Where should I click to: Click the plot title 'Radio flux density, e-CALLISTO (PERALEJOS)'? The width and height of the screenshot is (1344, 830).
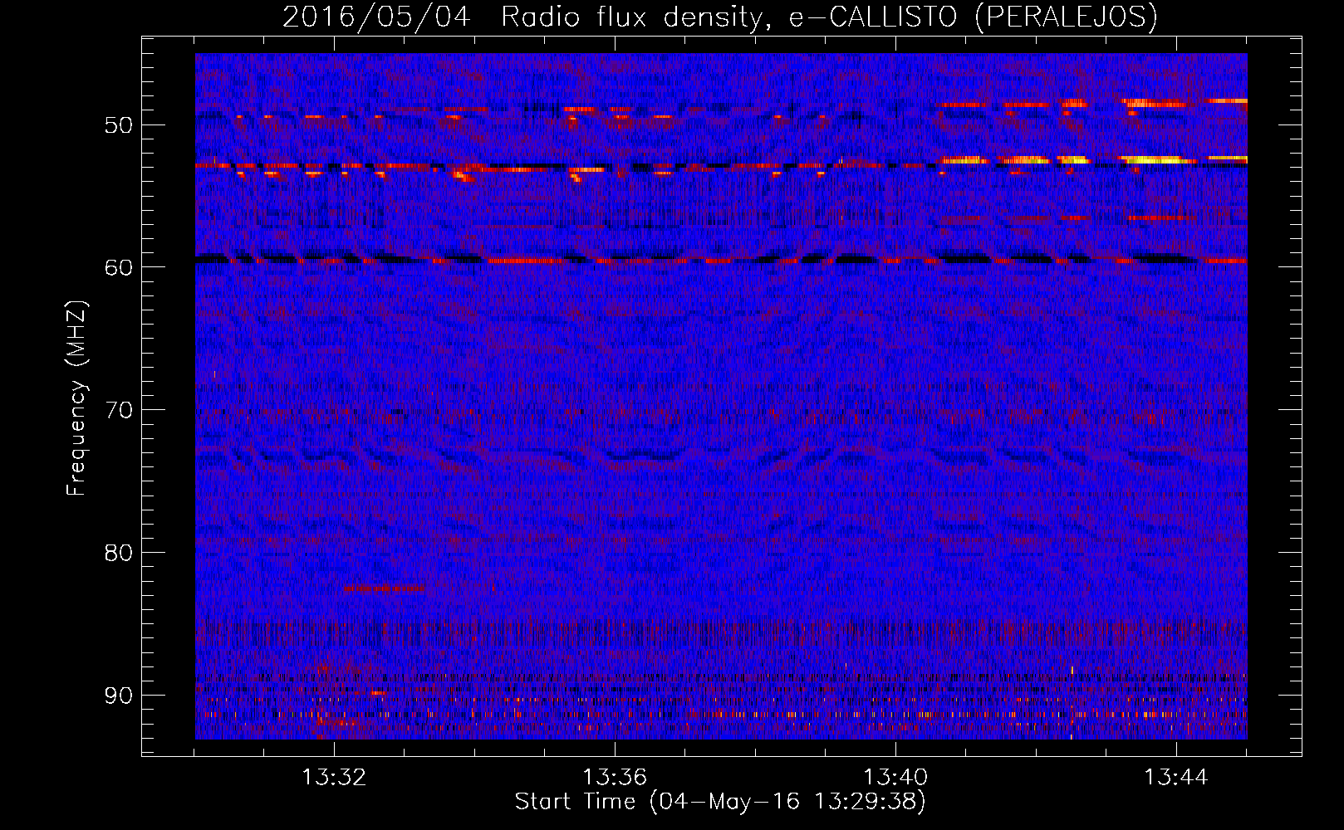829,17
